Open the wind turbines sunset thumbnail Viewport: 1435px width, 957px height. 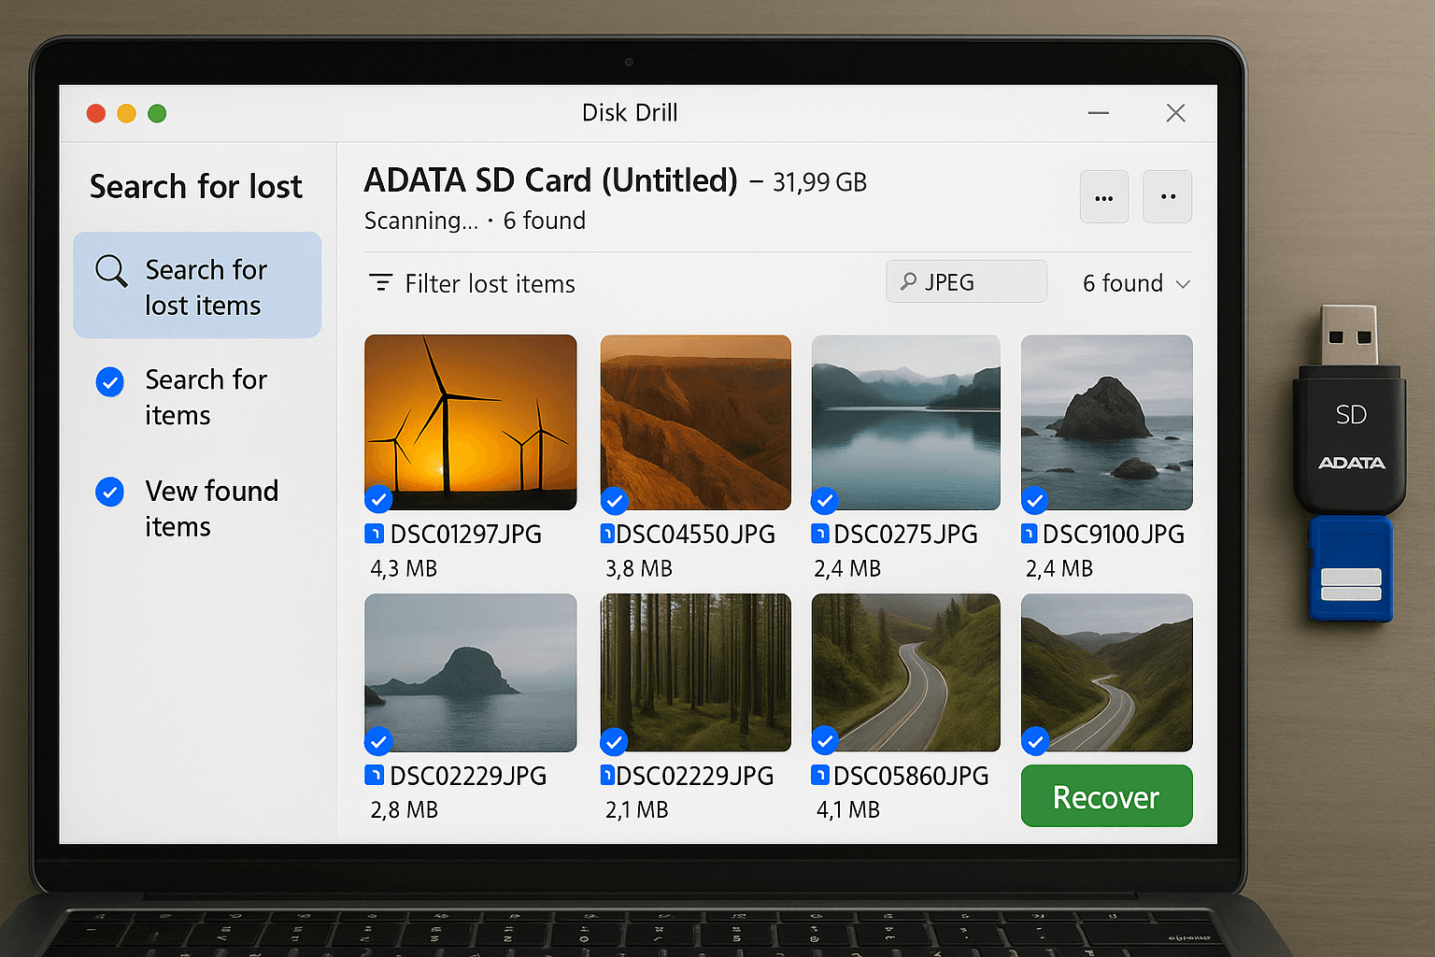tap(471, 422)
